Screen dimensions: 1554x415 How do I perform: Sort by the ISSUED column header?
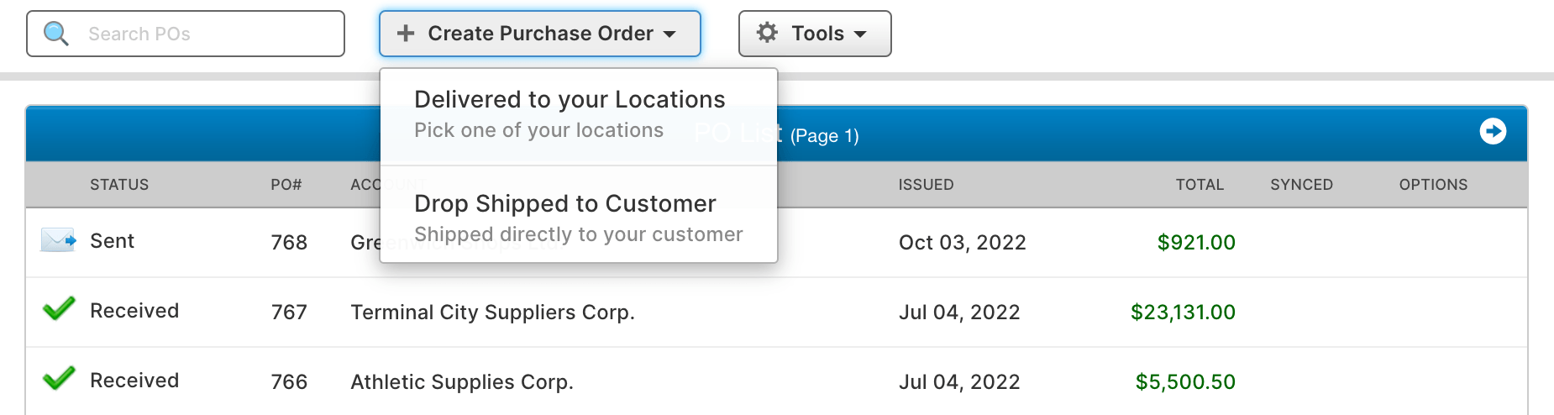(x=926, y=185)
